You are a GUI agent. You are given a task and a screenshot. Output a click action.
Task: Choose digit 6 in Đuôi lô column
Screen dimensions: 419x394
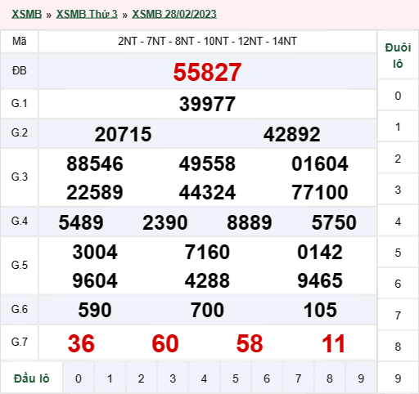(398, 284)
